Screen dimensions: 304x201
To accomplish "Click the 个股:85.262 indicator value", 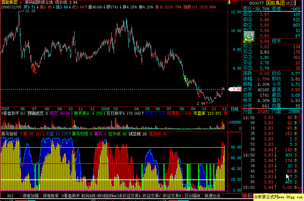I will click(x=31, y=134).
